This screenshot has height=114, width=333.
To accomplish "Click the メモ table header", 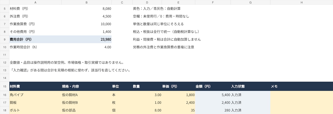I will (x=302, y=87).
